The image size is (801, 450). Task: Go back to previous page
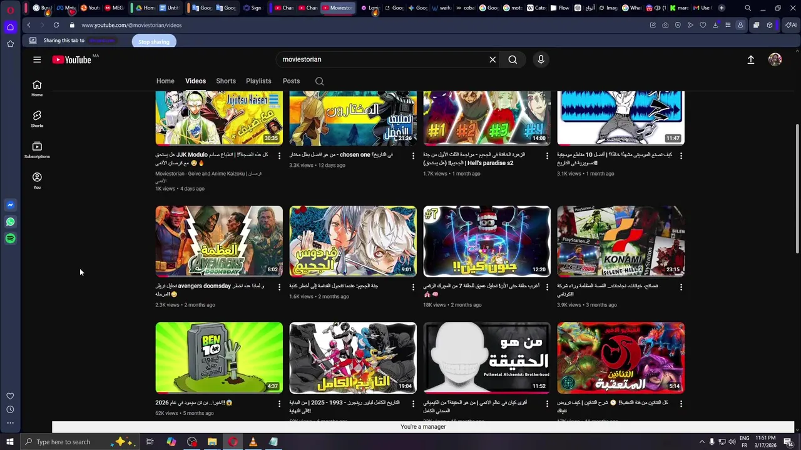[29, 25]
